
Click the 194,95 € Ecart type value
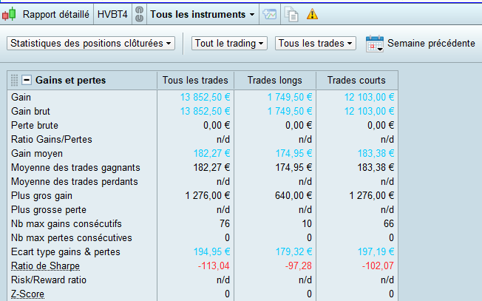(211, 252)
